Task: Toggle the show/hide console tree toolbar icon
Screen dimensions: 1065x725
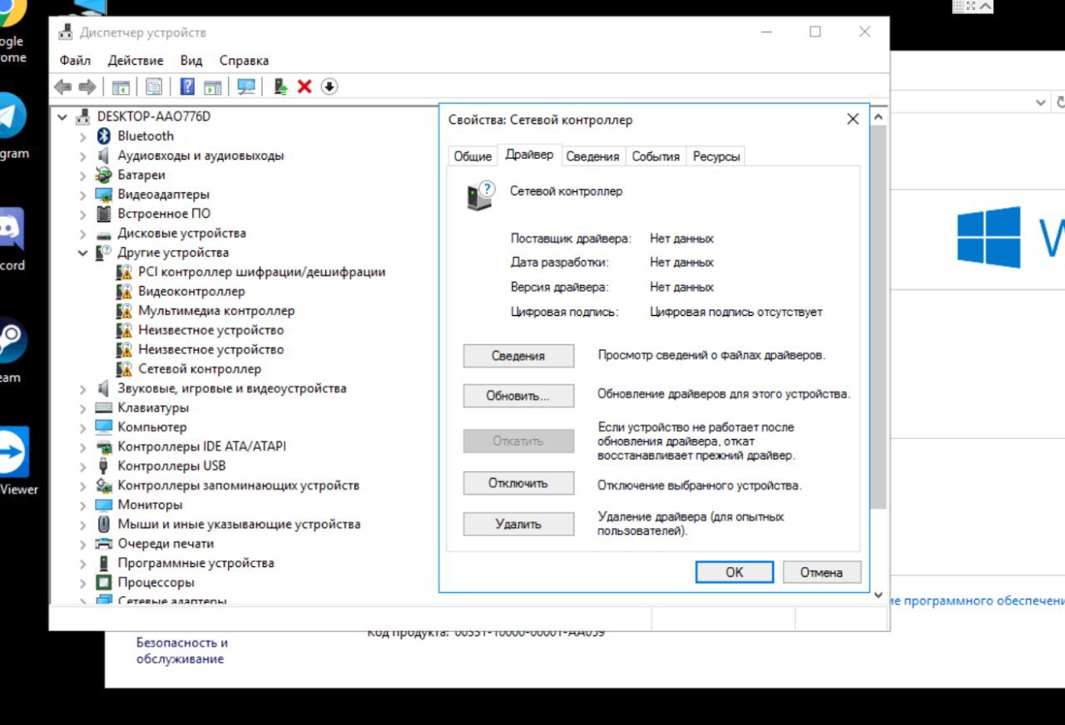Action: 121,86
